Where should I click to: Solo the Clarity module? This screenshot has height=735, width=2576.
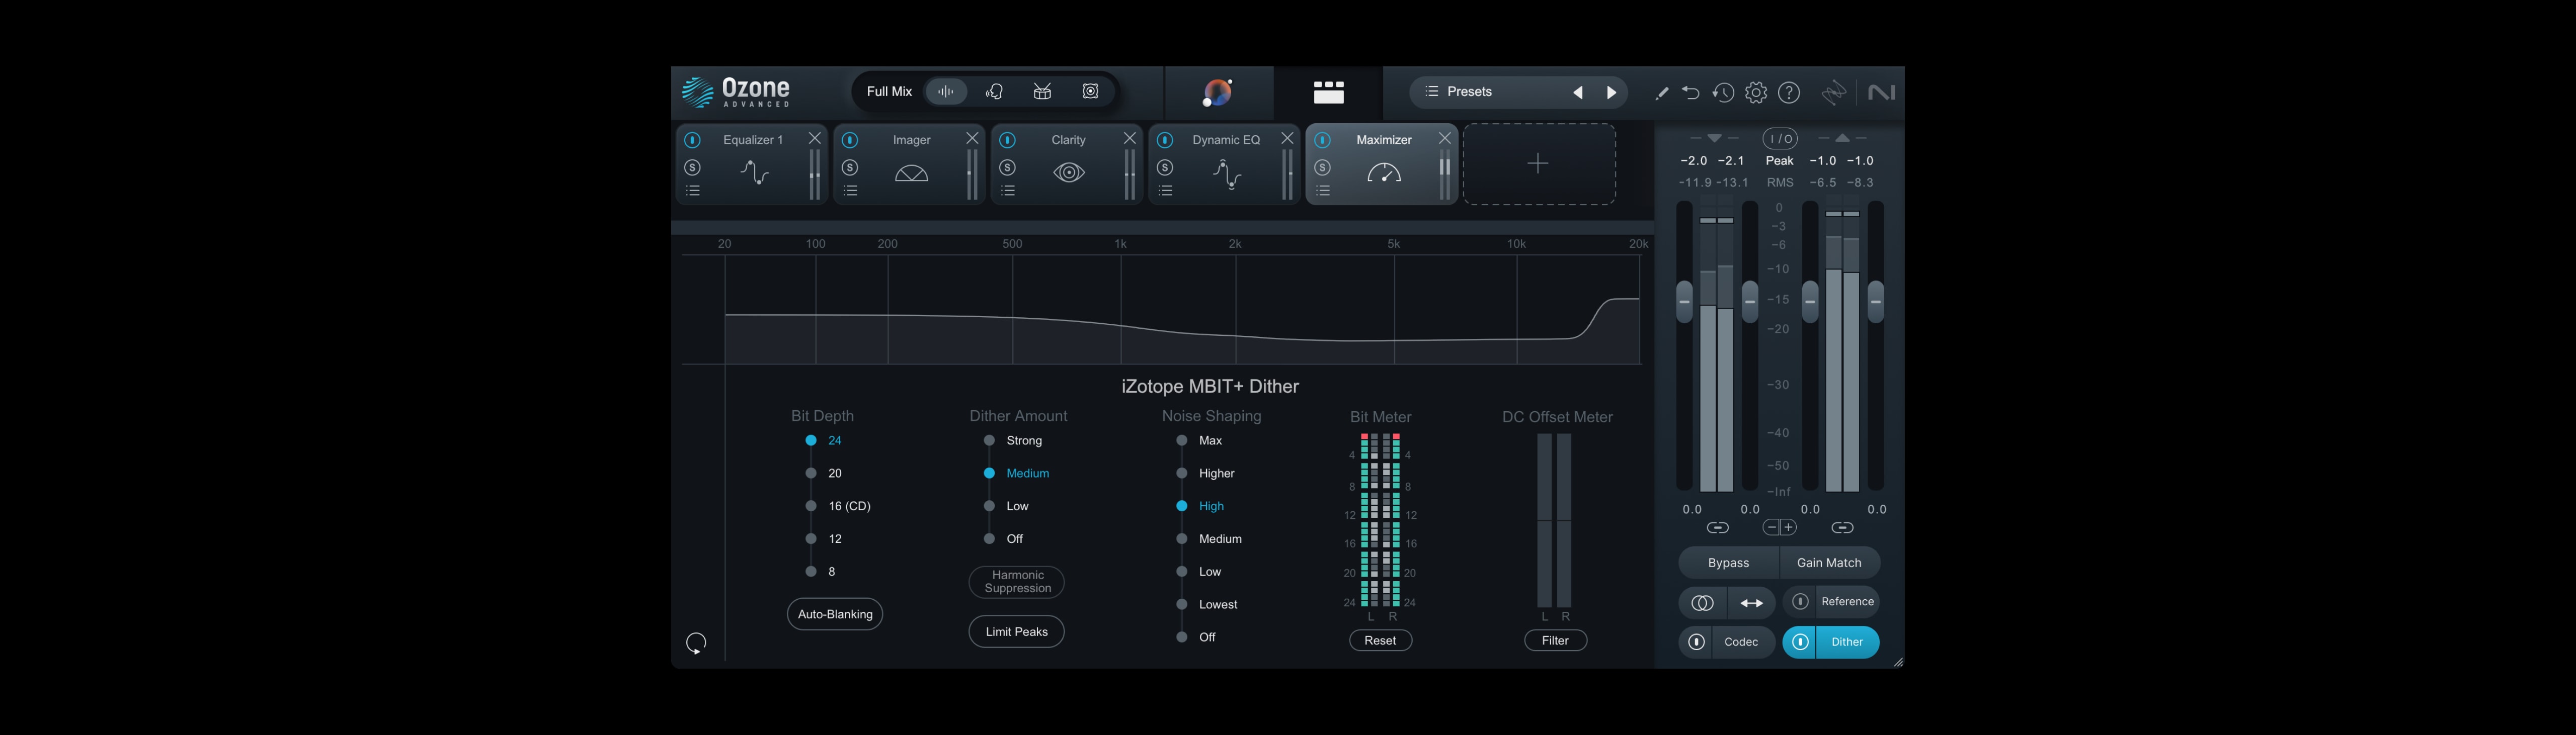[x=1008, y=167]
